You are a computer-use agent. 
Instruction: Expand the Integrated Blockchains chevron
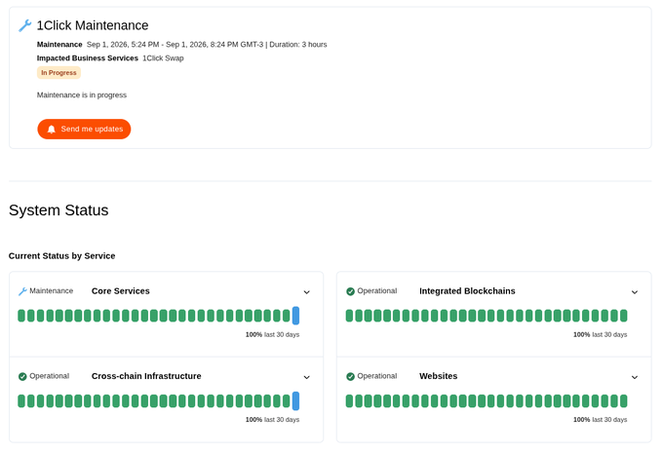click(x=635, y=292)
